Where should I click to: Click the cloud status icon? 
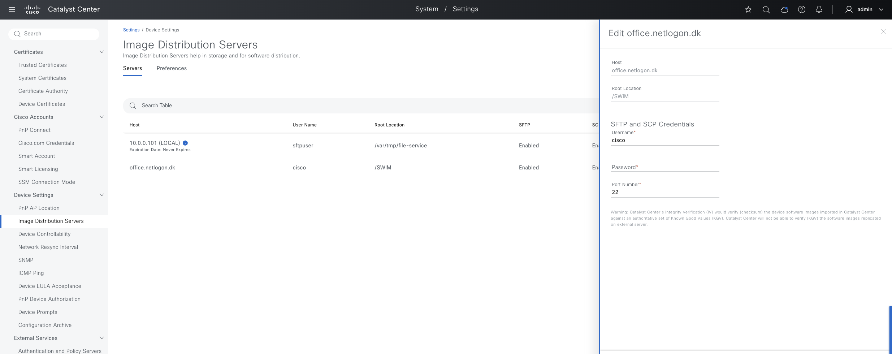click(784, 10)
